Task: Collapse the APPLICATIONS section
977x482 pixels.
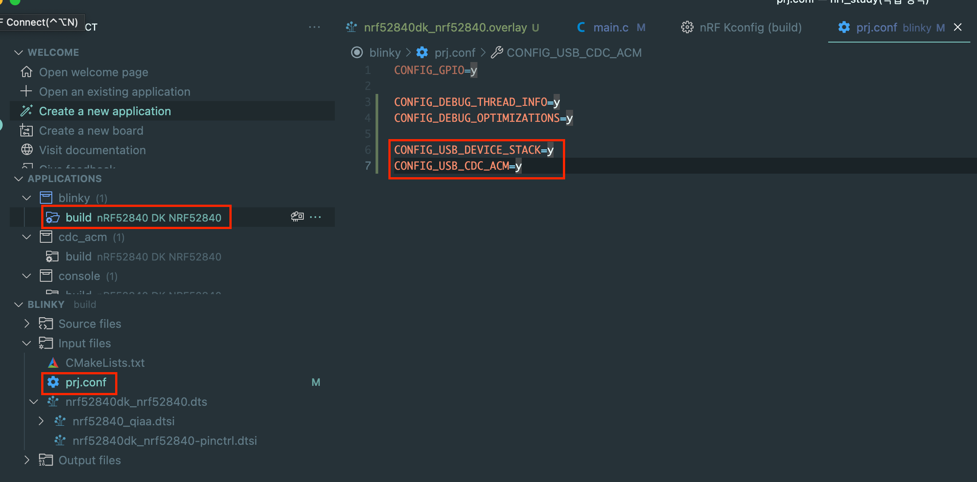Action: pos(19,179)
